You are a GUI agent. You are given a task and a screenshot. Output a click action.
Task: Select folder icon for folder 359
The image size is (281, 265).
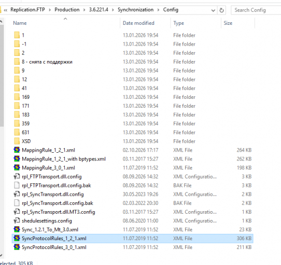[x=17, y=123]
